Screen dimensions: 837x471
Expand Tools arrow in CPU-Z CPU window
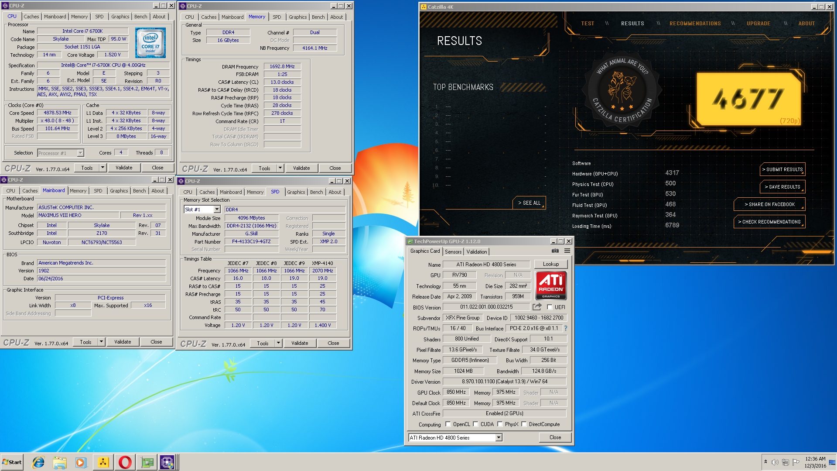pos(103,168)
